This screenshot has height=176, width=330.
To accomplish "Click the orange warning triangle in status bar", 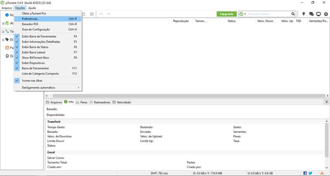I will tap(322, 173).
